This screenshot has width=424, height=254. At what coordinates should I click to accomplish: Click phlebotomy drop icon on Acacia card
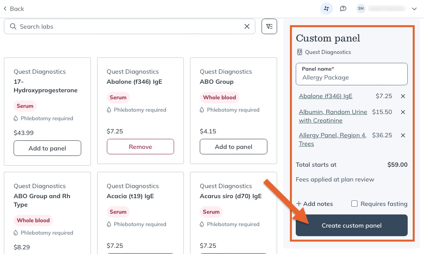click(x=109, y=224)
